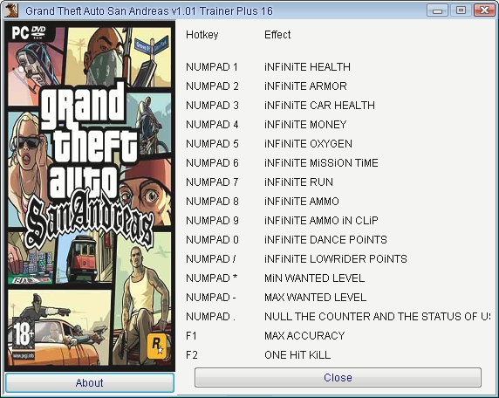Click the About button
Image resolution: width=499 pixels, height=398 pixels.
coord(90,382)
